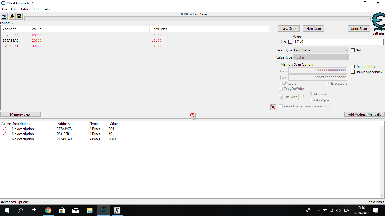The image size is (385, 216).
Task: Open Action Center notifications icon
Action: pos(376,210)
